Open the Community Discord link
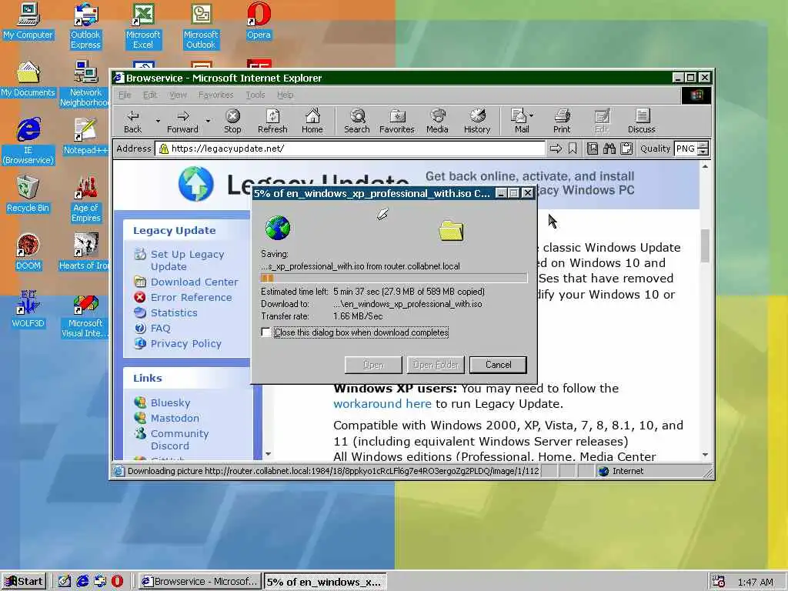Screen dimensions: 788x591 pos(179,439)
